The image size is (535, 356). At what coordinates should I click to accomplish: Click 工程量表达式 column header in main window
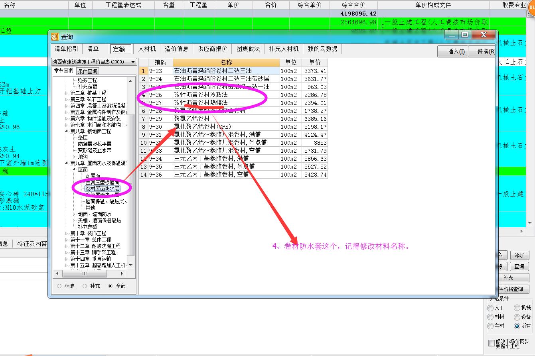click(123, 5)
